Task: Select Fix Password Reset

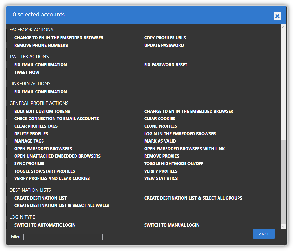Action: [166, 65]
